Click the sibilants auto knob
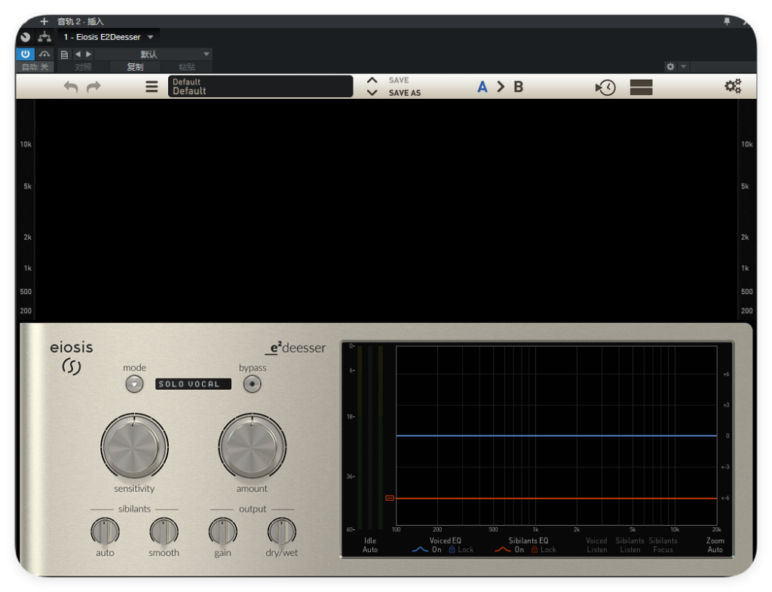This screenshot has width=772, height=592. [x=105, y=532]
